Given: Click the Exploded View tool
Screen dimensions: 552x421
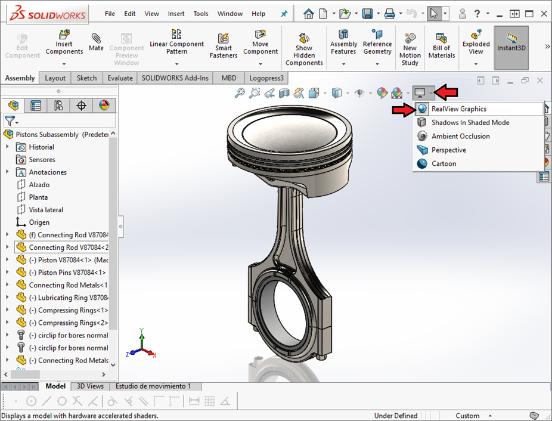Looking at the screenshot, I should [x=476, y=42].
